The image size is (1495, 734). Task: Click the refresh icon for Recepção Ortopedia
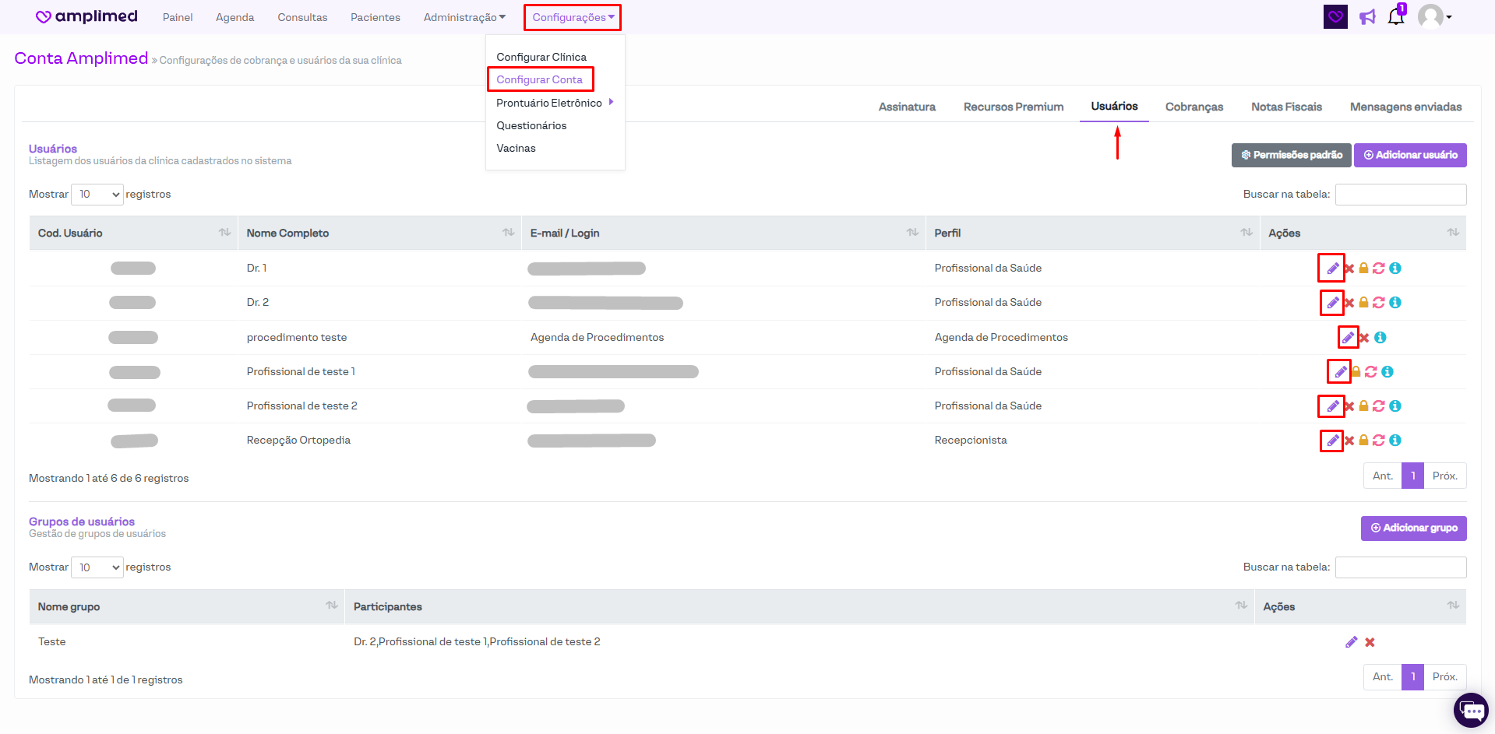(1378, 441)
